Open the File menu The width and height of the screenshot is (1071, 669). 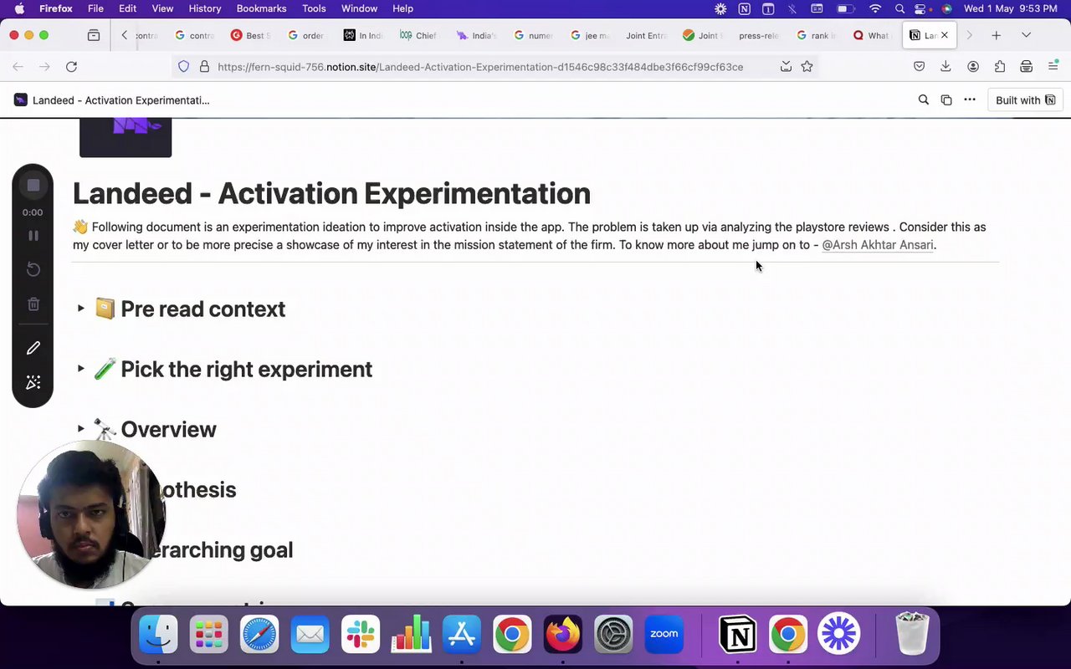tap(95, 8)
